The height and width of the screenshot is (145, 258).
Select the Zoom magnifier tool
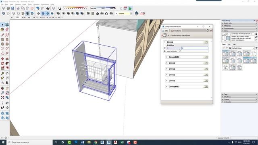(2, 93)
